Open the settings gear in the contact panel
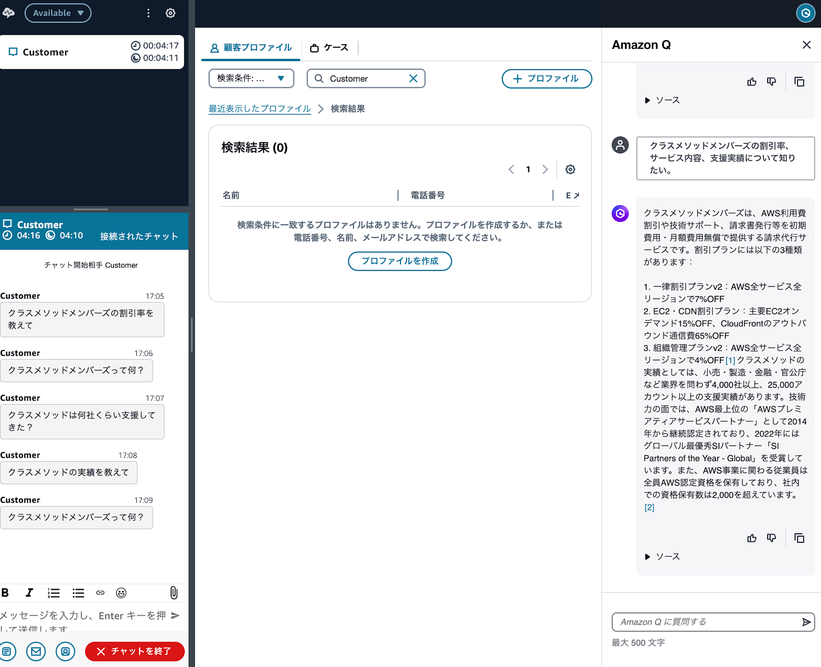Screen dimensions: 821x667 (170, 13)
